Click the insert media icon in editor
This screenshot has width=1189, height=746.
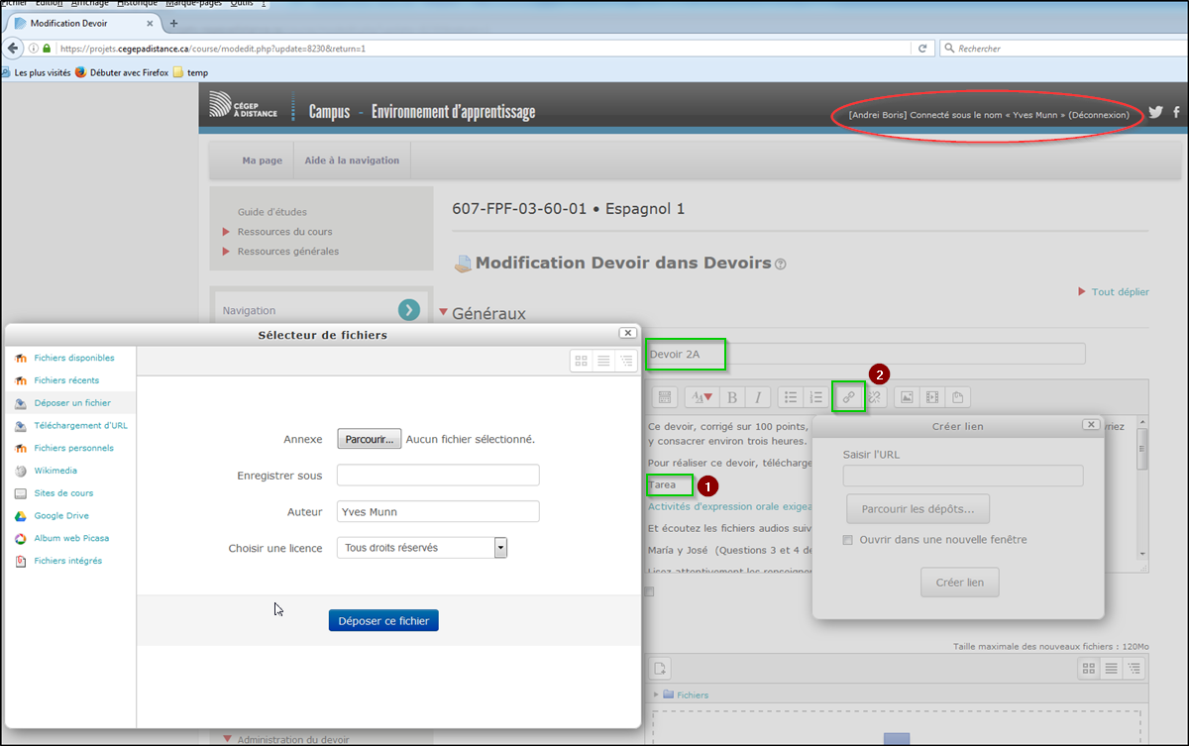[x=931, y=397]
